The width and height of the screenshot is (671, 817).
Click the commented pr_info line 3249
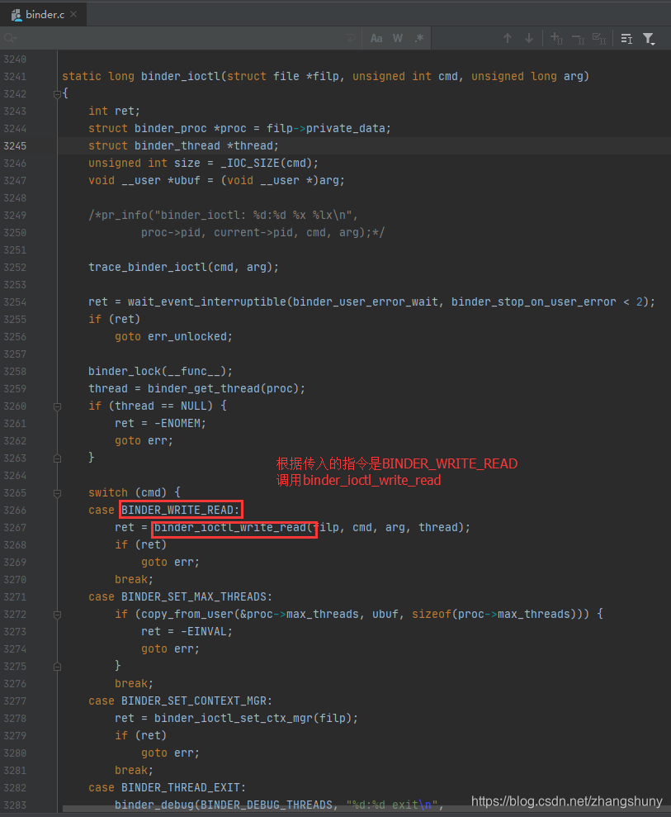(224, 215)
